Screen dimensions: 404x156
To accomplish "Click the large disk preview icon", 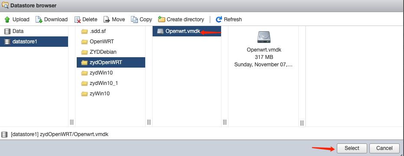I will 264,37.
